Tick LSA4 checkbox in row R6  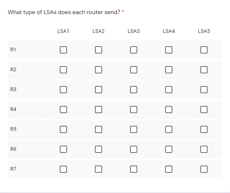169,149
